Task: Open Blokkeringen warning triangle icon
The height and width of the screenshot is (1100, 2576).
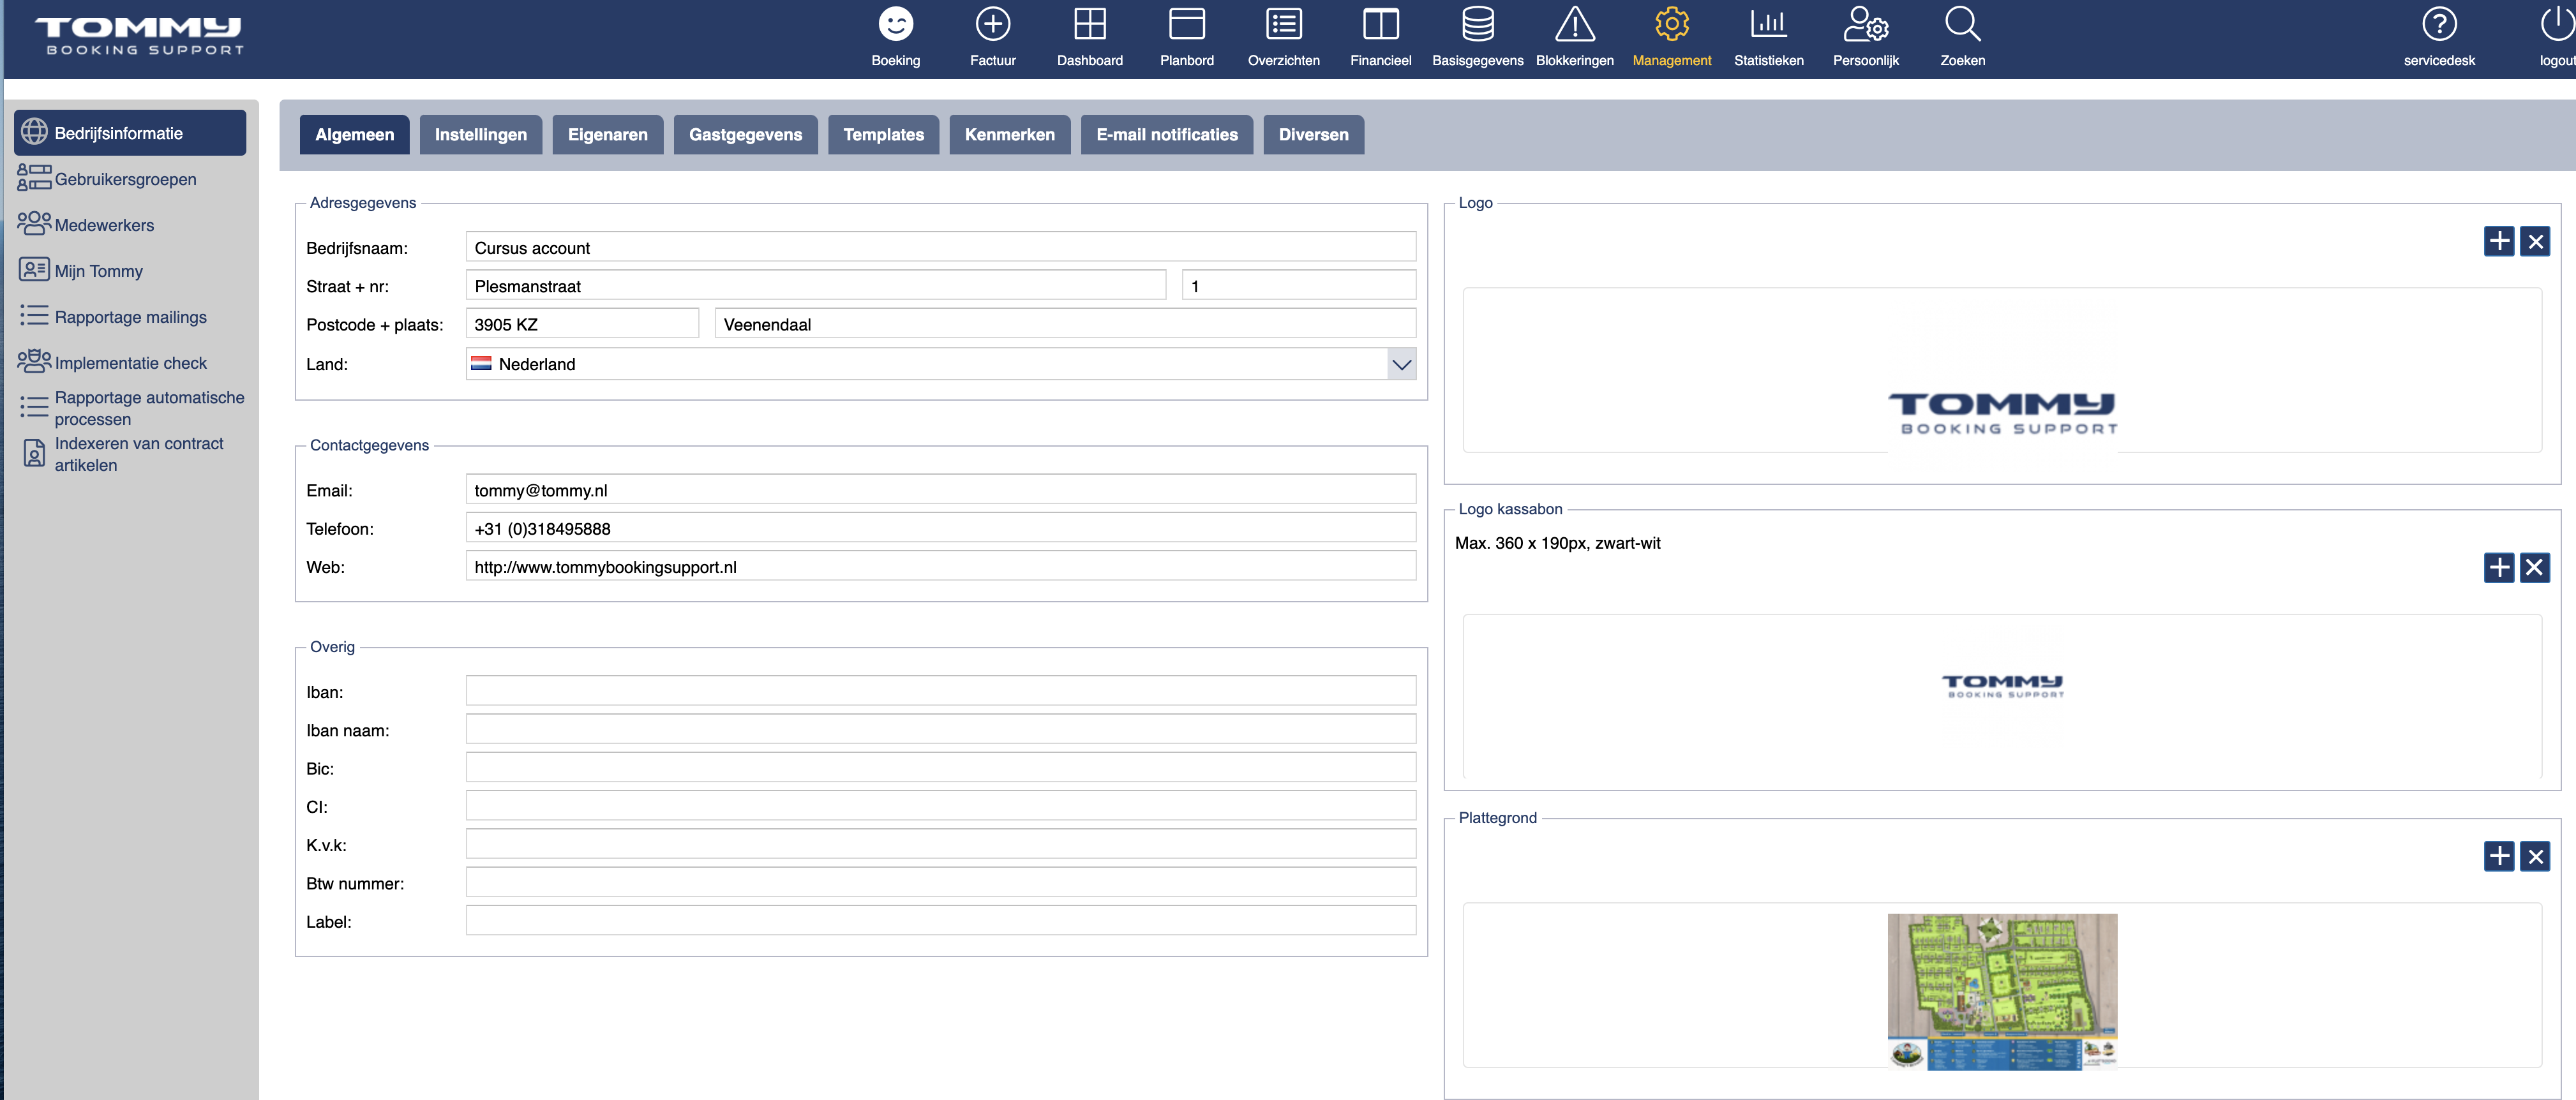Action: 1574,24
